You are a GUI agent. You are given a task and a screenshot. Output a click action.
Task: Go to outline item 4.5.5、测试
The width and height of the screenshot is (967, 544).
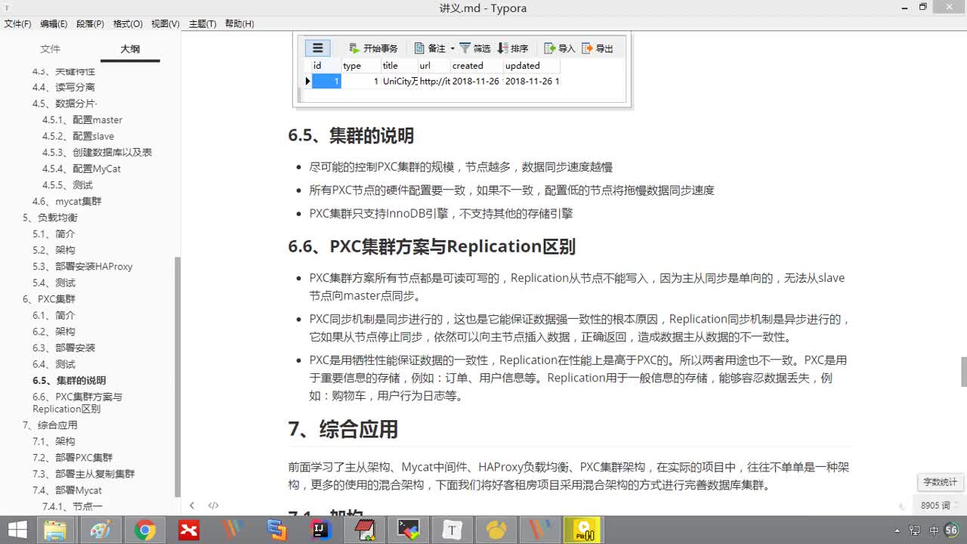(67, 185)
